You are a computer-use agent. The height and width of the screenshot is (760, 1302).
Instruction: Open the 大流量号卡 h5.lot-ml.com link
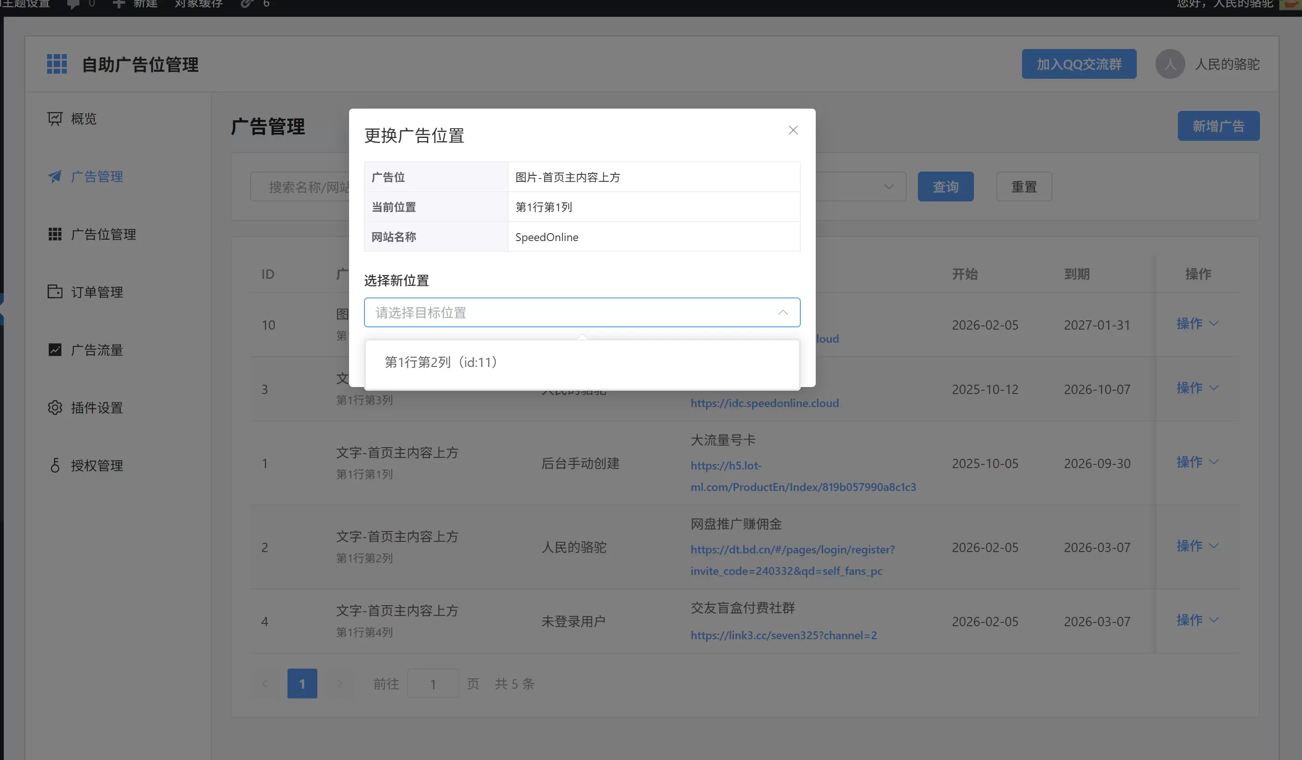(804, 477)
